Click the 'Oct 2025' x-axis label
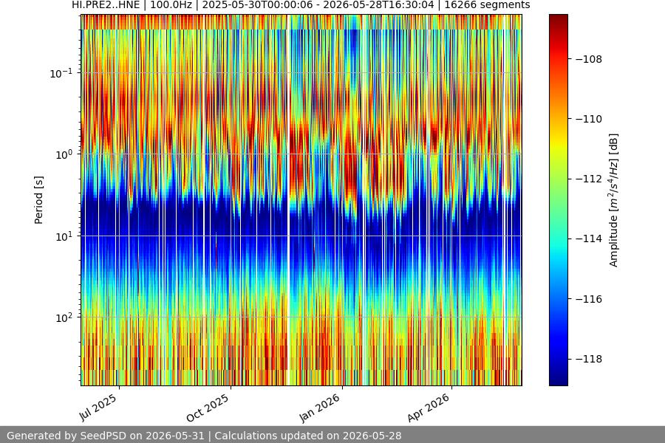The image size is (665, 443). click(x=208, y=408)
